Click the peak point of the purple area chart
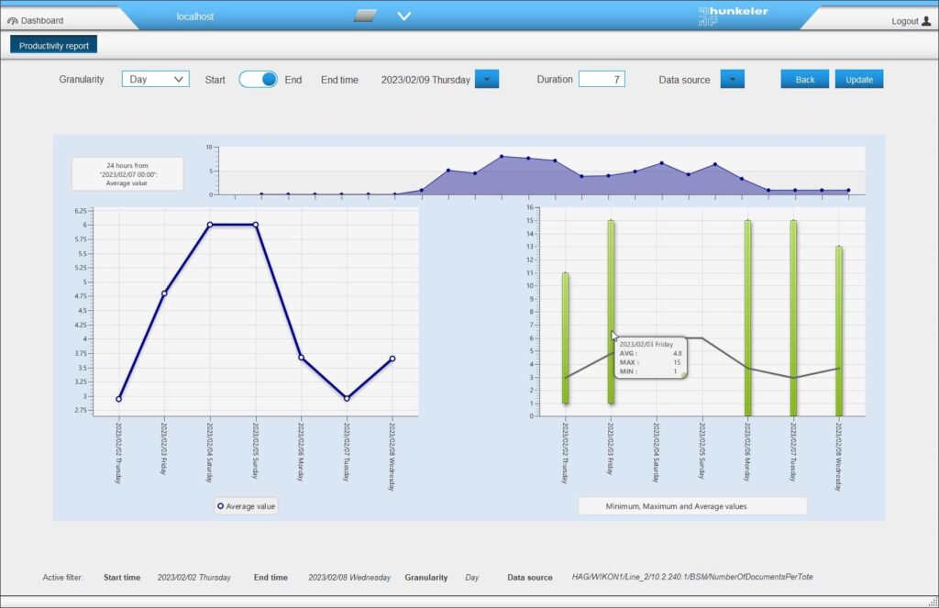 (x=502, y=156)
